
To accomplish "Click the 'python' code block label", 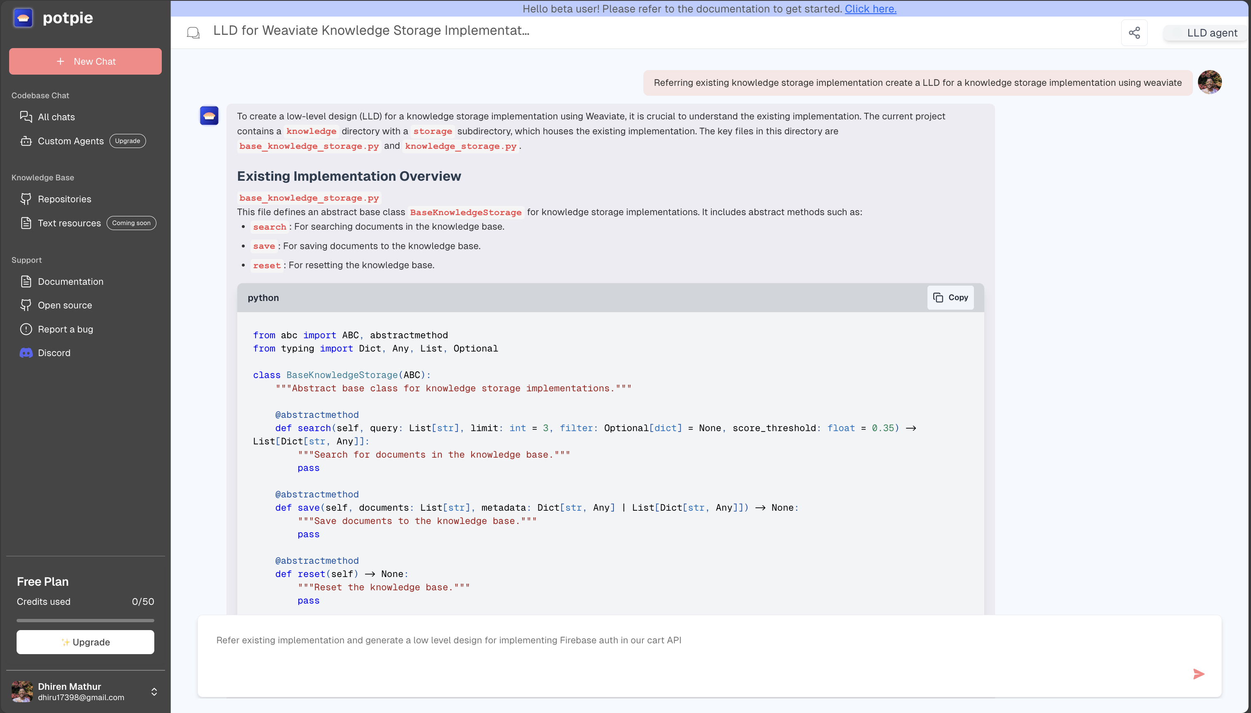I will [x=263, y=298].
